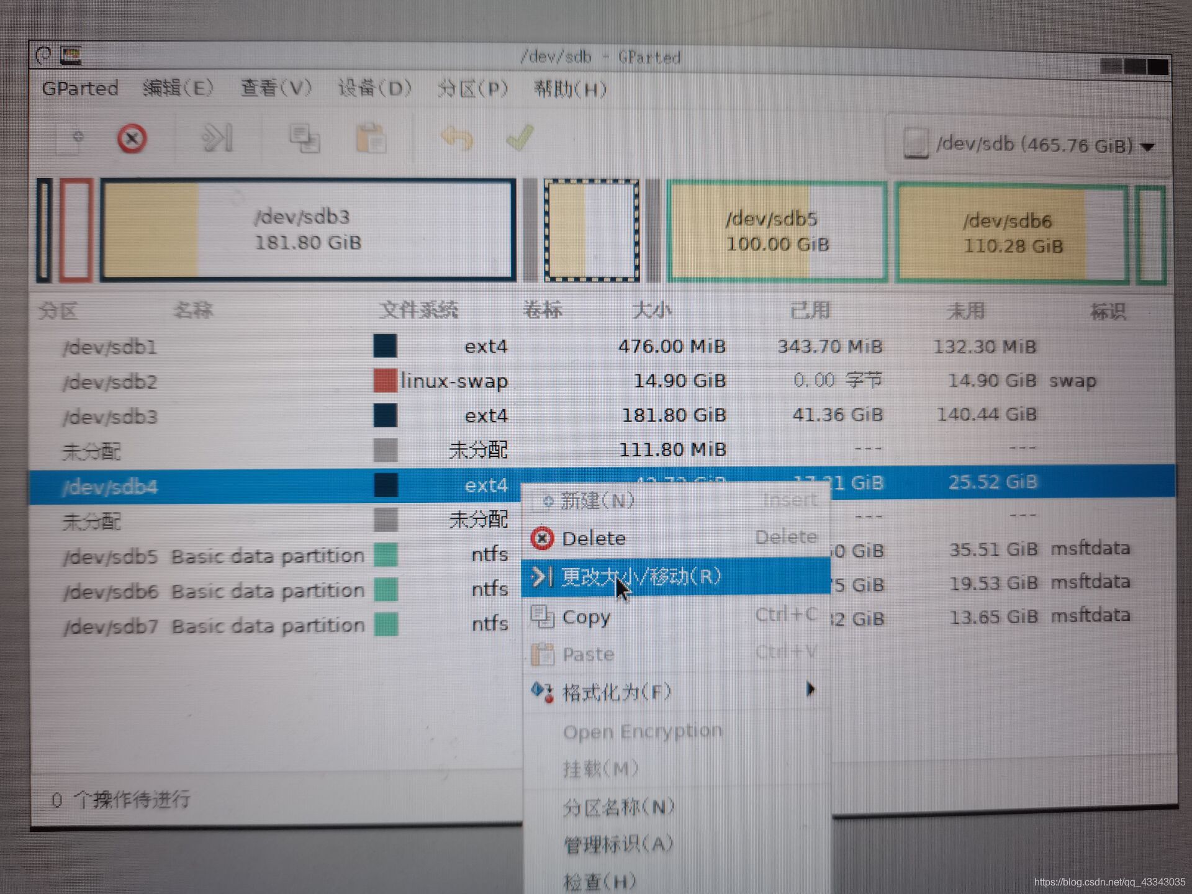Click the 标识 column header
The width and height of the screenshot is (1192, 894).
click(1108, 311)
